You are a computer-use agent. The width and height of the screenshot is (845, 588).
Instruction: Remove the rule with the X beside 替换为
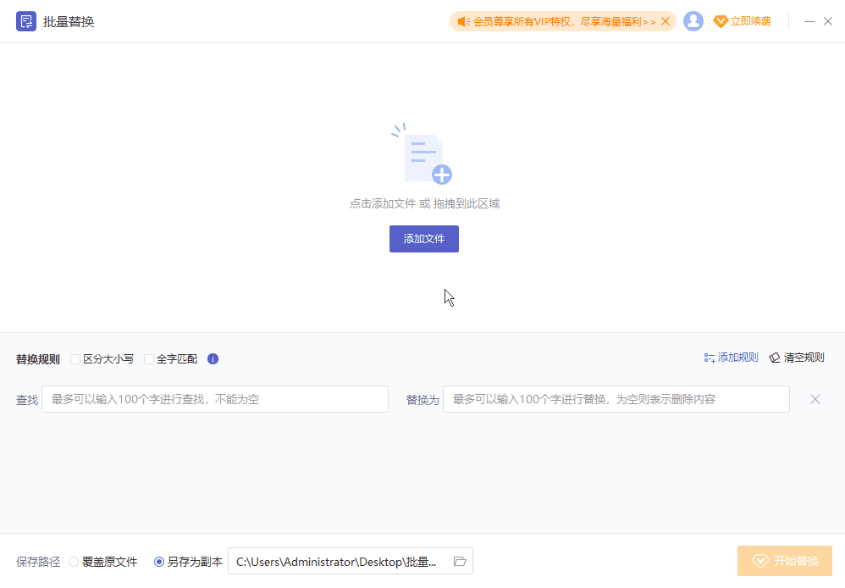point(815,398)
